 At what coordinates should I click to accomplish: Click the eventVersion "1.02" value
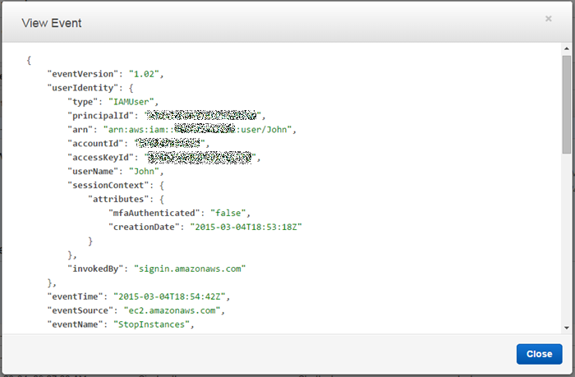coord(145,74)
